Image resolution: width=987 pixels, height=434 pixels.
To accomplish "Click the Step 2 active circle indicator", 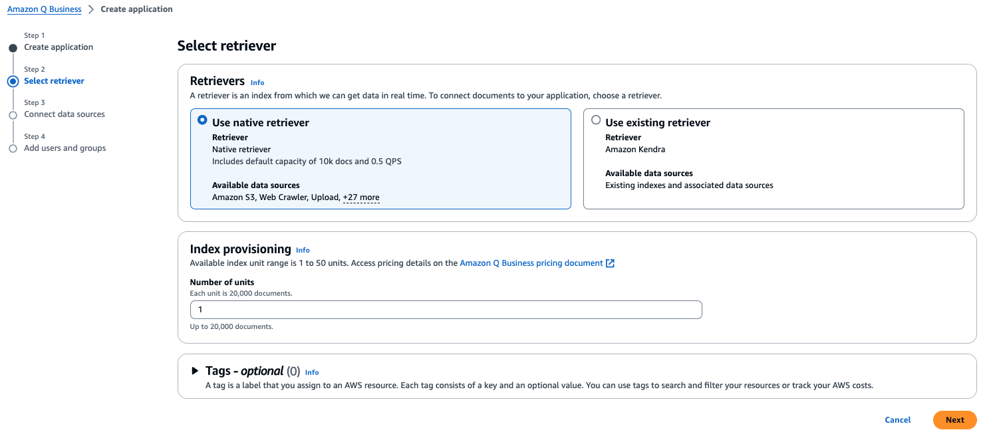I will pyautogui.click(x=13, y=81).
